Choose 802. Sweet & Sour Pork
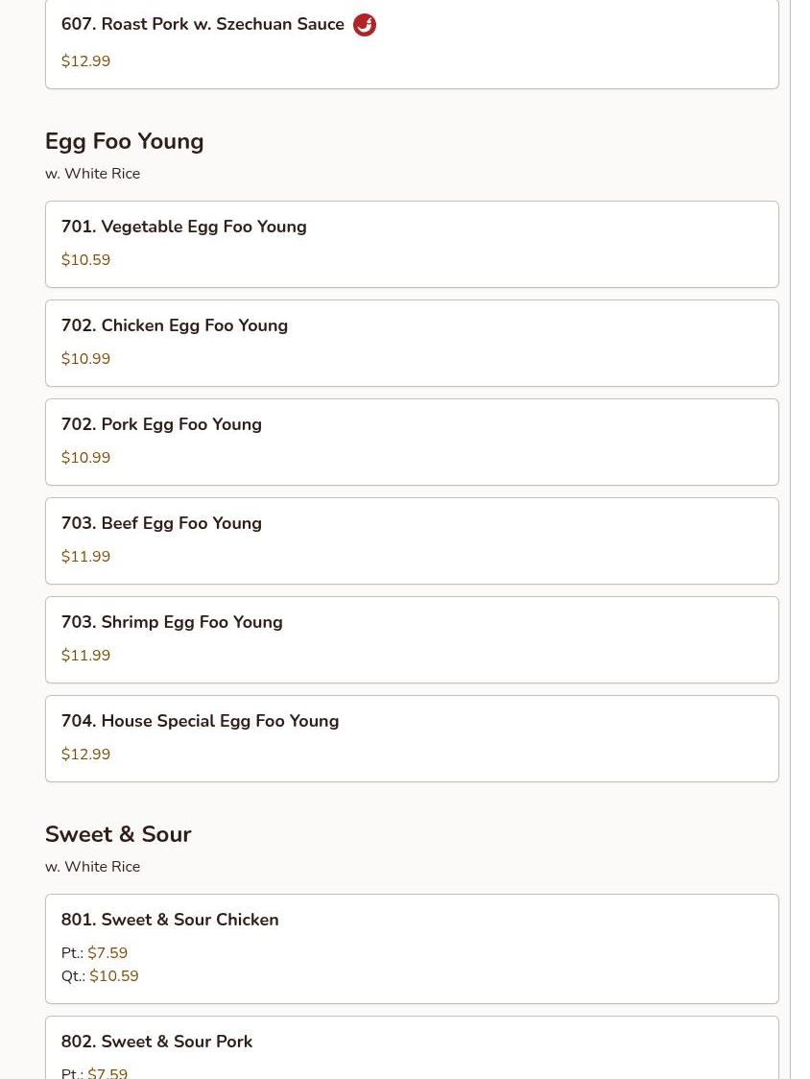 point(156,1042)
